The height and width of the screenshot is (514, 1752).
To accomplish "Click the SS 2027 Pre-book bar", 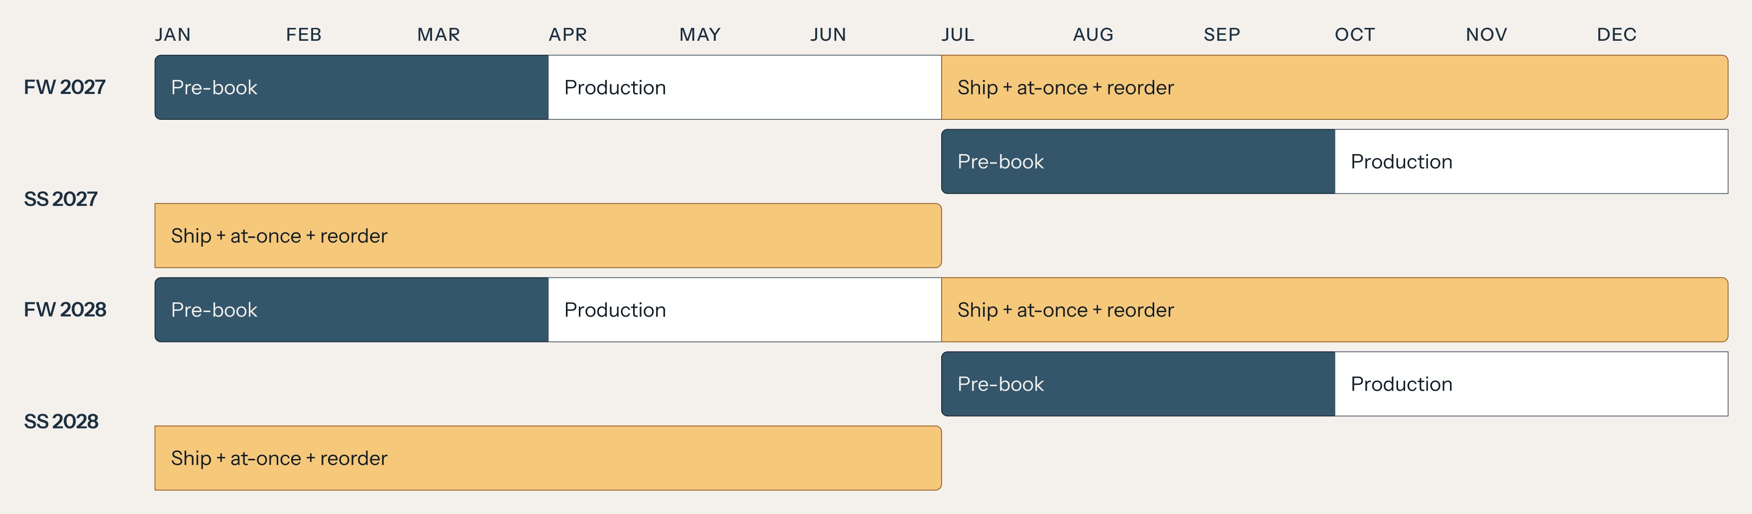I will click(x=1138, y=162).
